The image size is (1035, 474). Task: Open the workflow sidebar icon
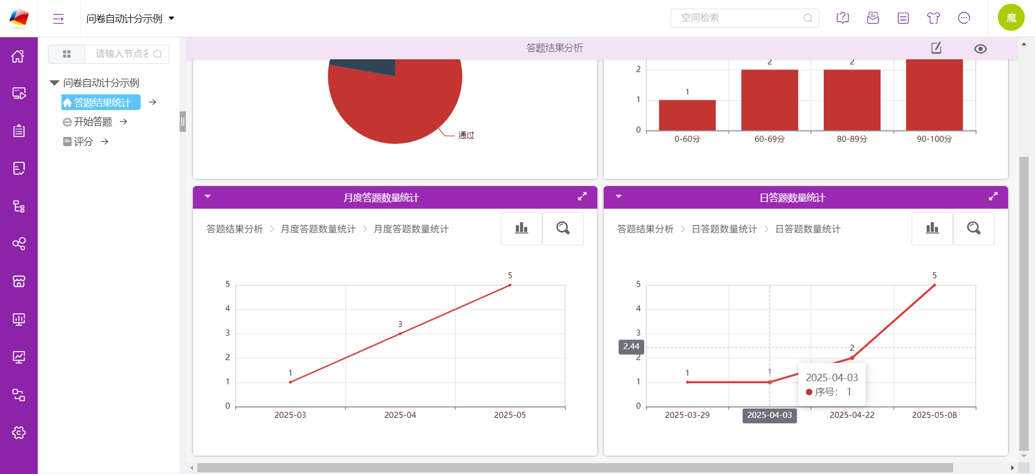[x=19, y=395]
